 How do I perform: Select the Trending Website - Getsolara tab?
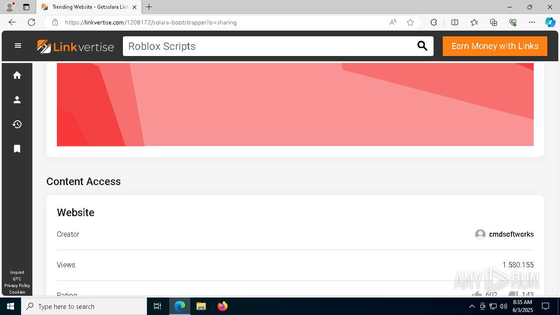coord(88,7)
